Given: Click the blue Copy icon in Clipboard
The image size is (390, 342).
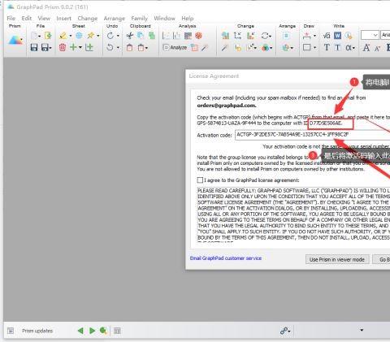Looking at the screenshot, I should click(141, 36).
